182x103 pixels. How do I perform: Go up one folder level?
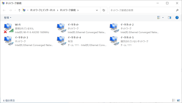[19, 10]
